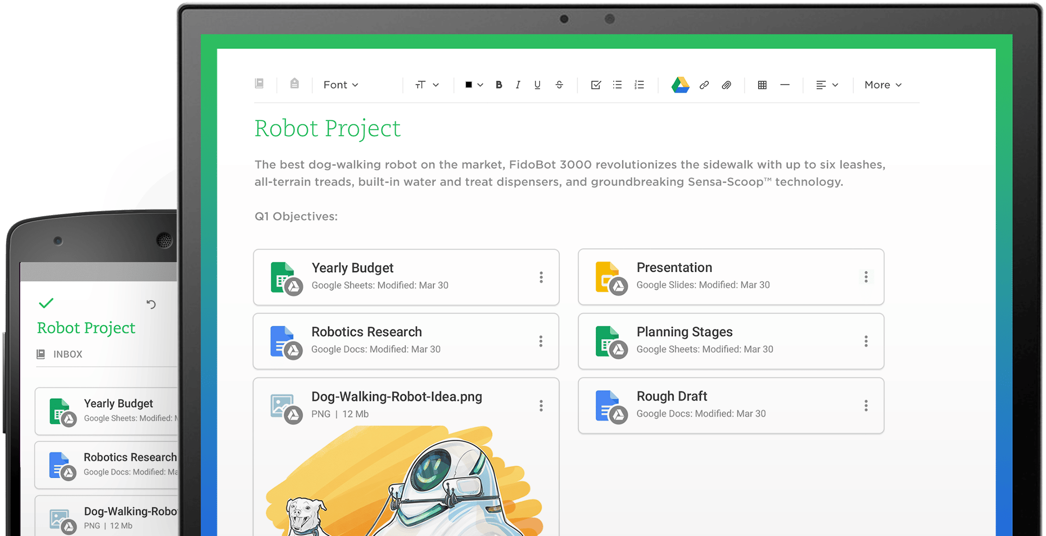Screen dimensions: 1046x536
Task: Click the insert table icon
Action: (x=762, y=85)
